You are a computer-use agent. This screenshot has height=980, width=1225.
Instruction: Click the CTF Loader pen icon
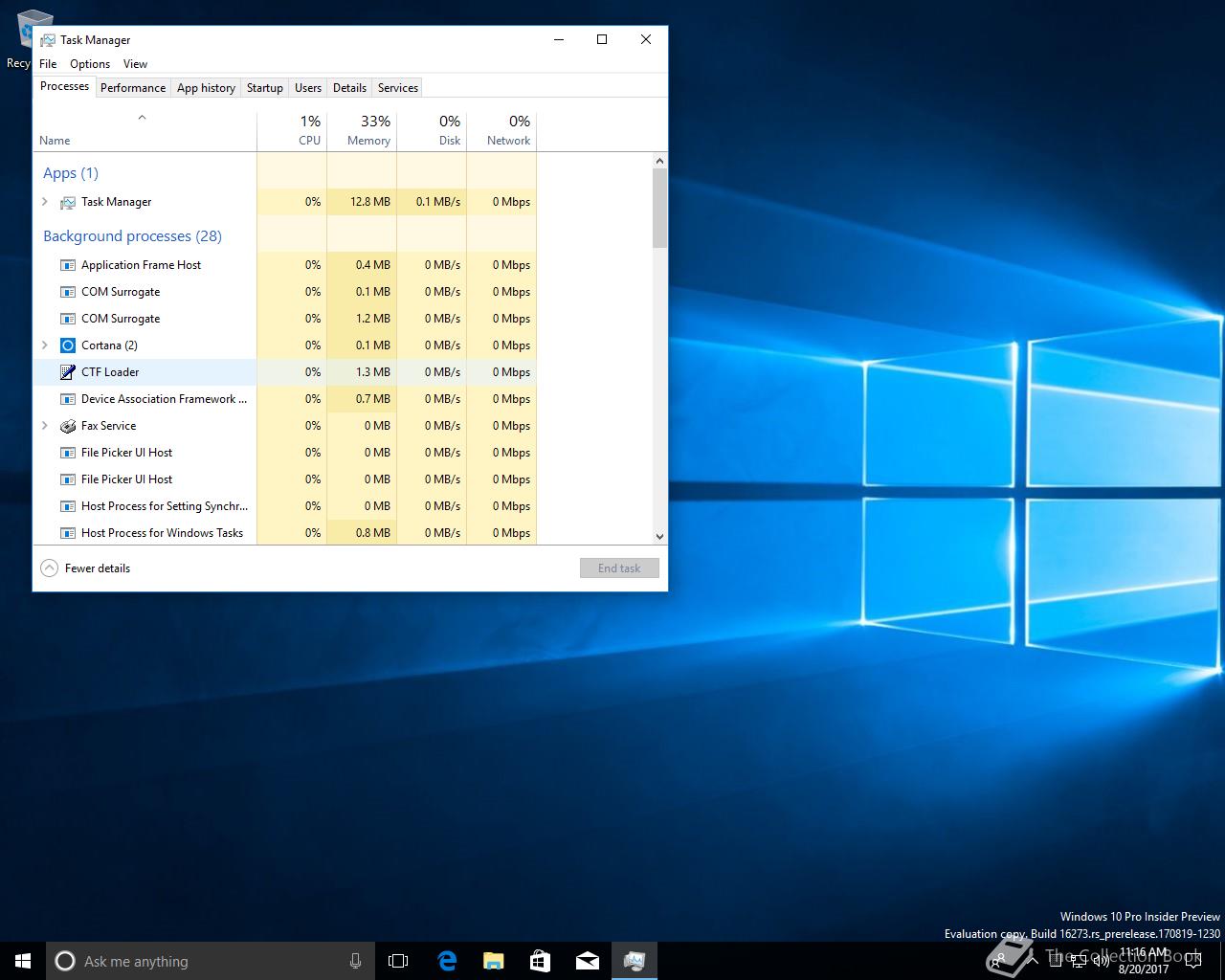[x=68, y=372]
